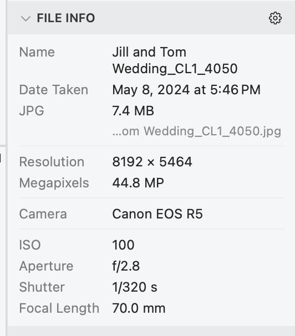The height and width of the screenshot is (336, 295).
Task: Click the FILE INFO header title
Action: click(x=66, y=18)
